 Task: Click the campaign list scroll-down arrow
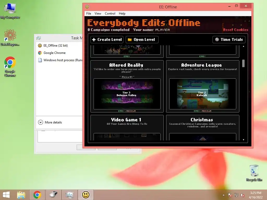[244, 140]
